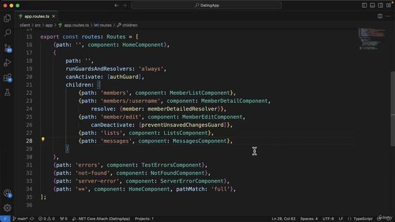Viewport: 395px width, 222px height.
Task: Synchronize changes with the sync icon
Action: [32, 219]
